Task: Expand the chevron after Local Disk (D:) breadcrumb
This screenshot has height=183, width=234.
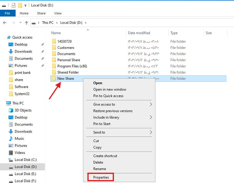Action: coord(86,23)
